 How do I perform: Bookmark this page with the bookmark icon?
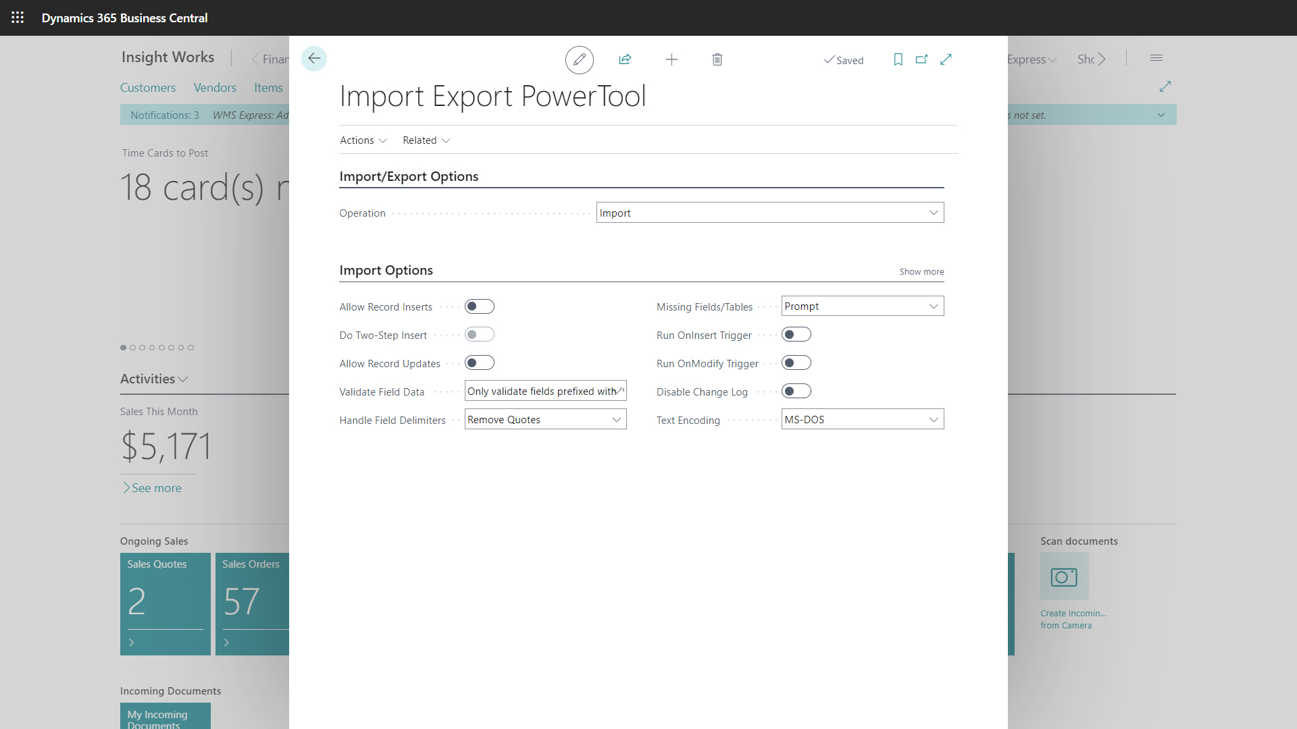coord(897,59)
